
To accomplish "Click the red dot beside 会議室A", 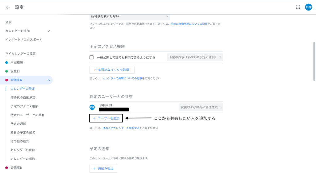I will [x=7, y=80].
